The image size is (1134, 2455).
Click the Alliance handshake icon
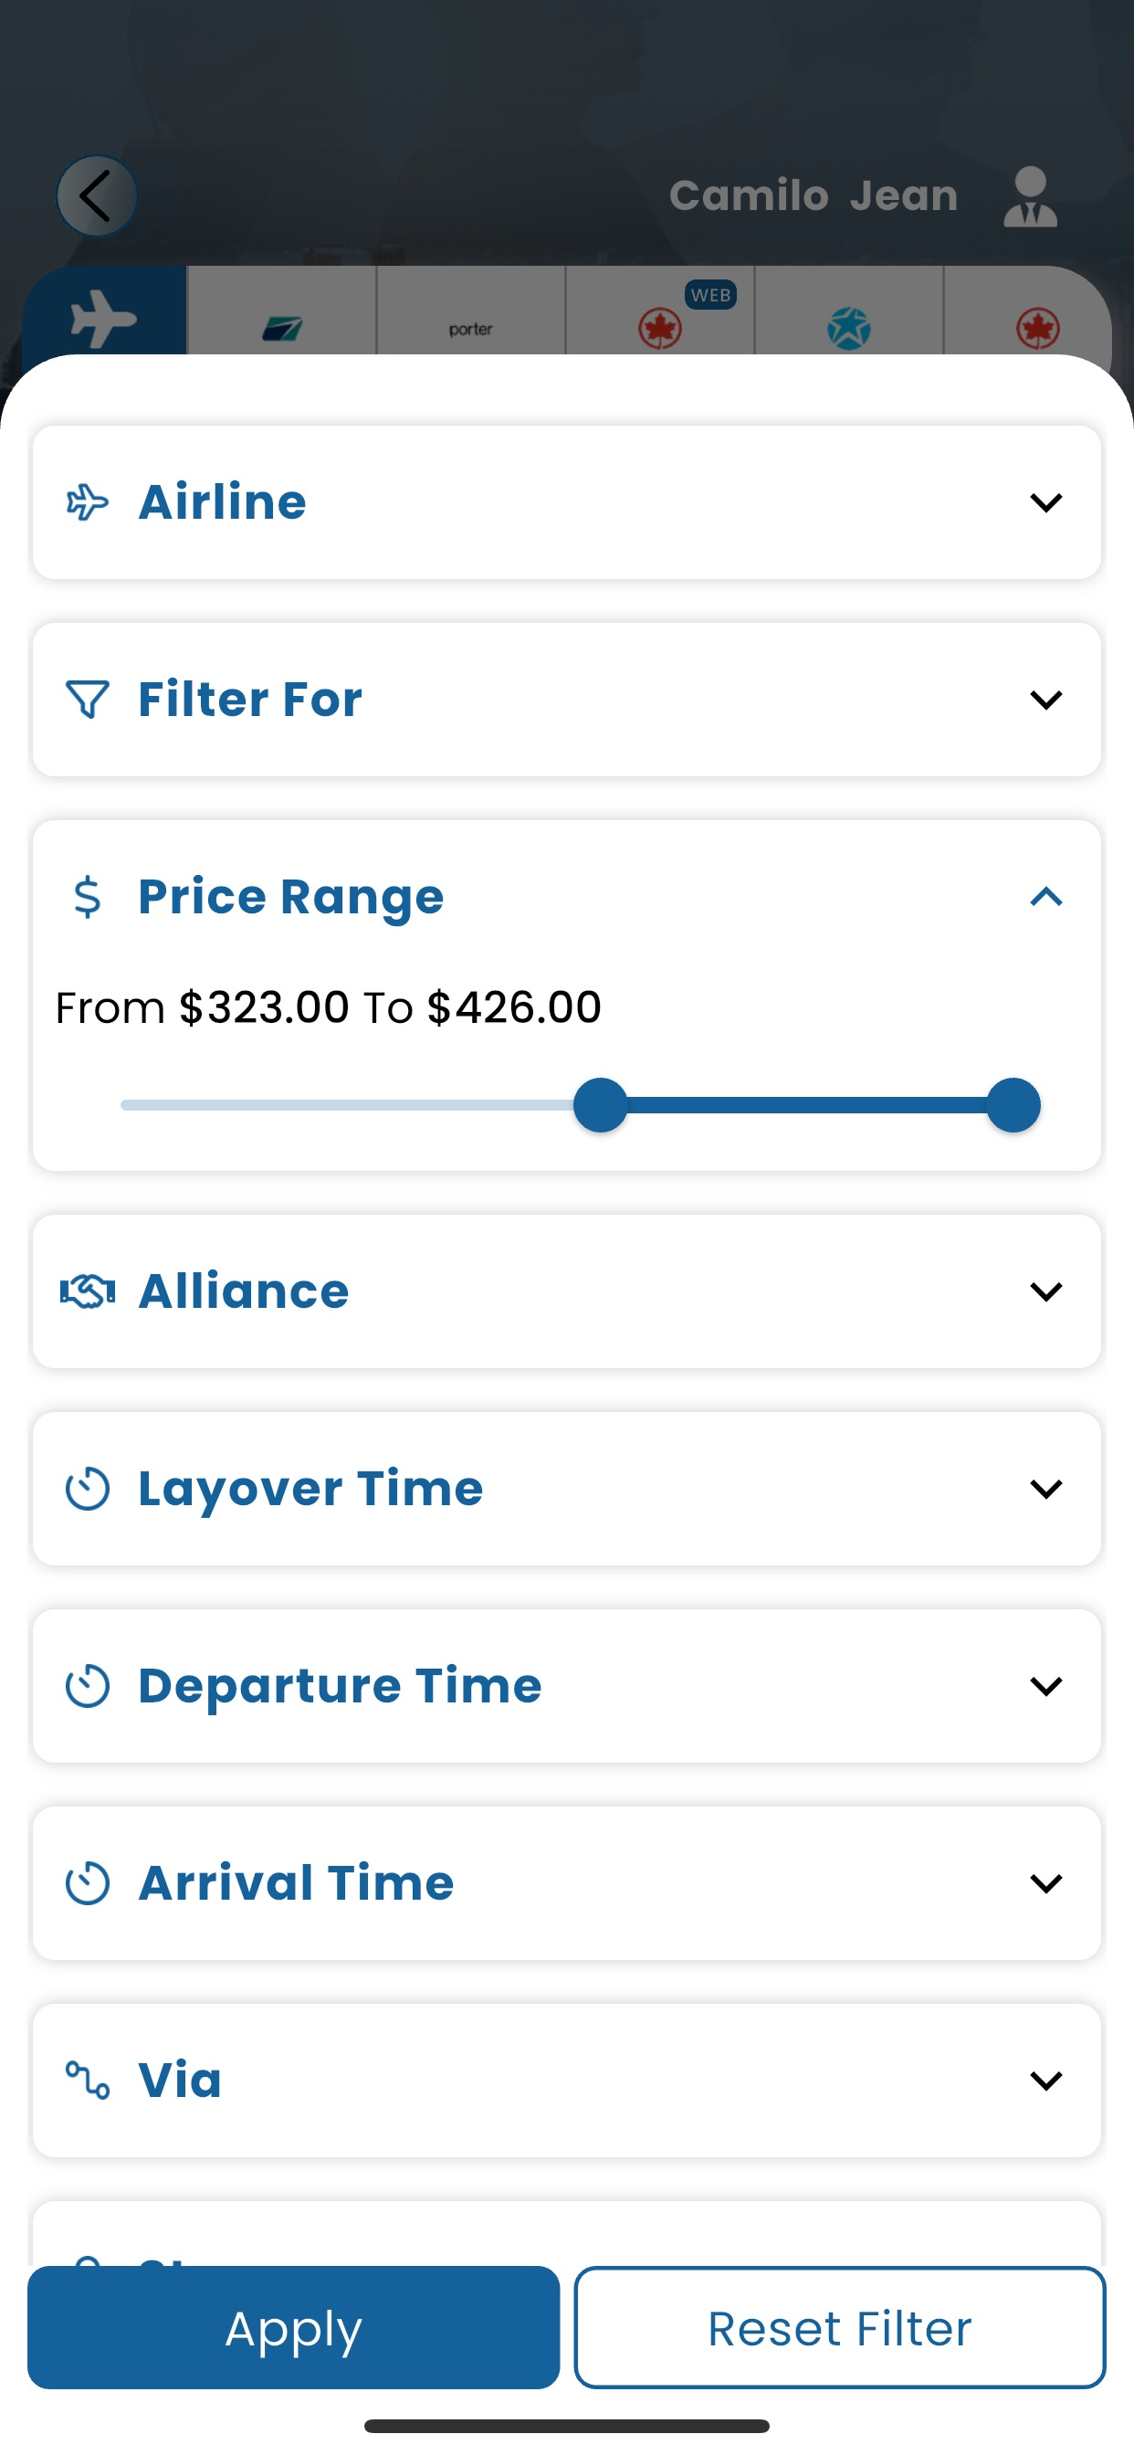coord(87,1291)
